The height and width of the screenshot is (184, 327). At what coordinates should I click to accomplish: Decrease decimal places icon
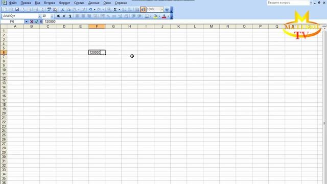(126, 16)
